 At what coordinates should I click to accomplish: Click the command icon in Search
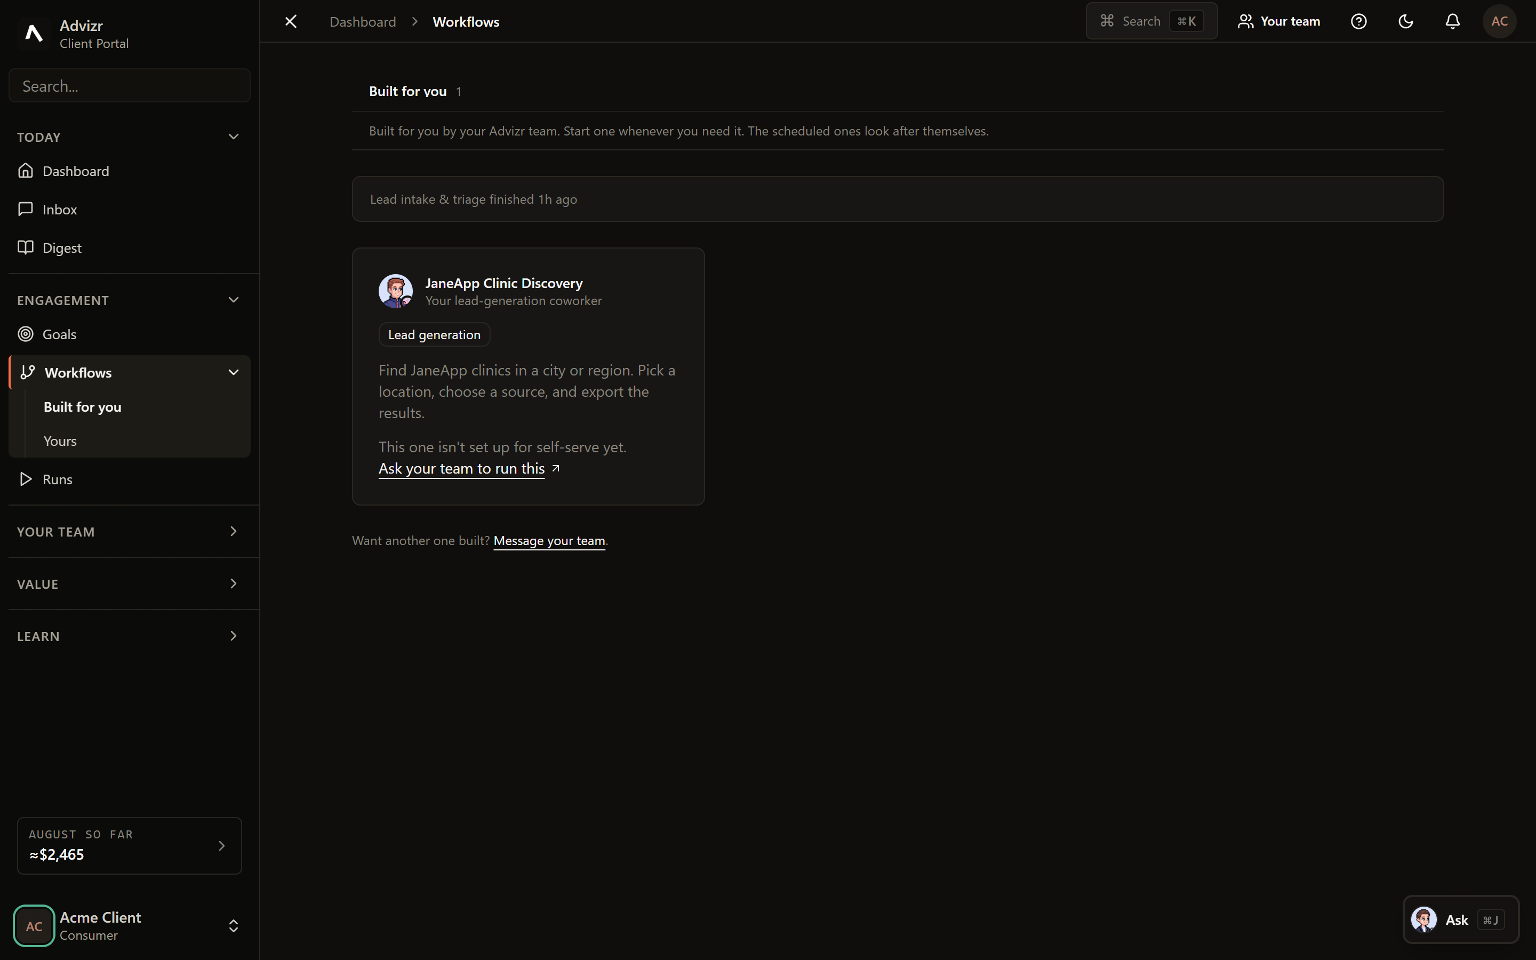[x=1107, y=21]
